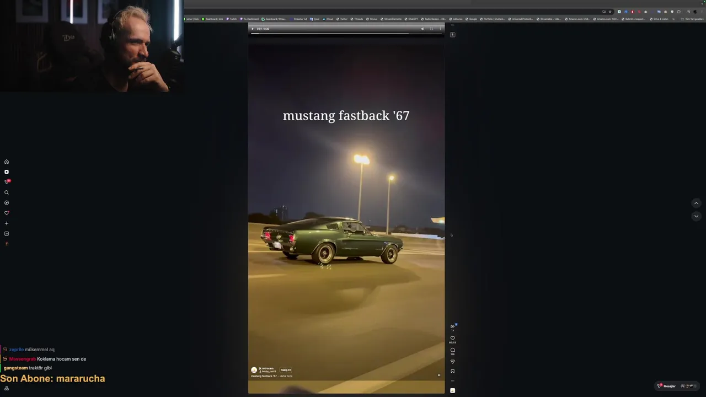Enter fullscreen on top video player

point(431,29)
